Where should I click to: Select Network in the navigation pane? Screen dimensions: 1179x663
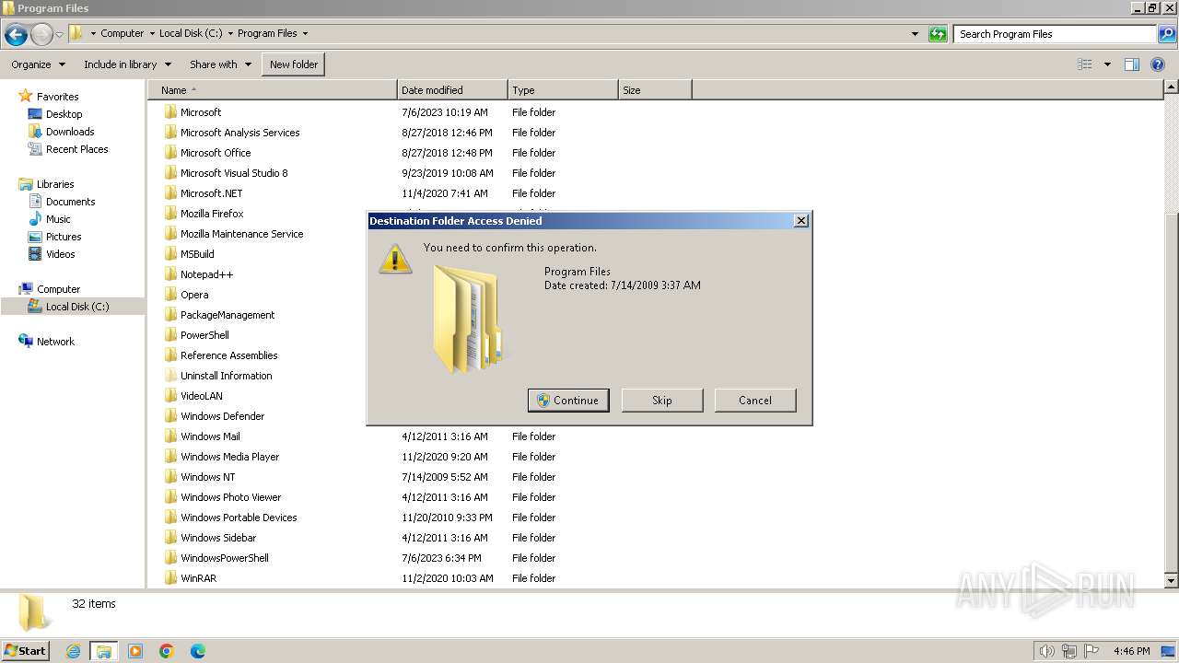pyautogui.click(x=55, y=342)
